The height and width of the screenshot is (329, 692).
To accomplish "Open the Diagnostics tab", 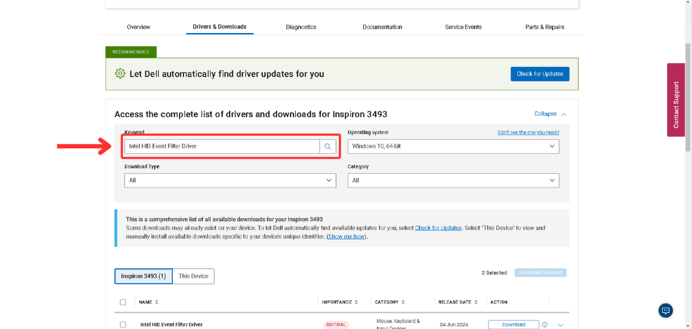I will pyautogui.click(x=301, y=27).
